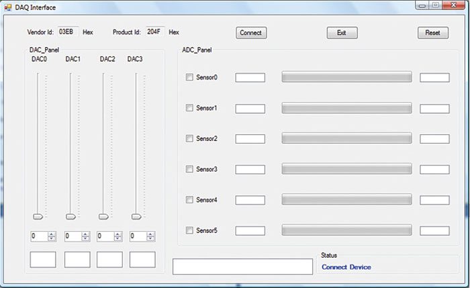The width and height of the screenshot is (470, 288).
Task: Focus the Vendor Id hex field
Action: click(x=68, y=32)
